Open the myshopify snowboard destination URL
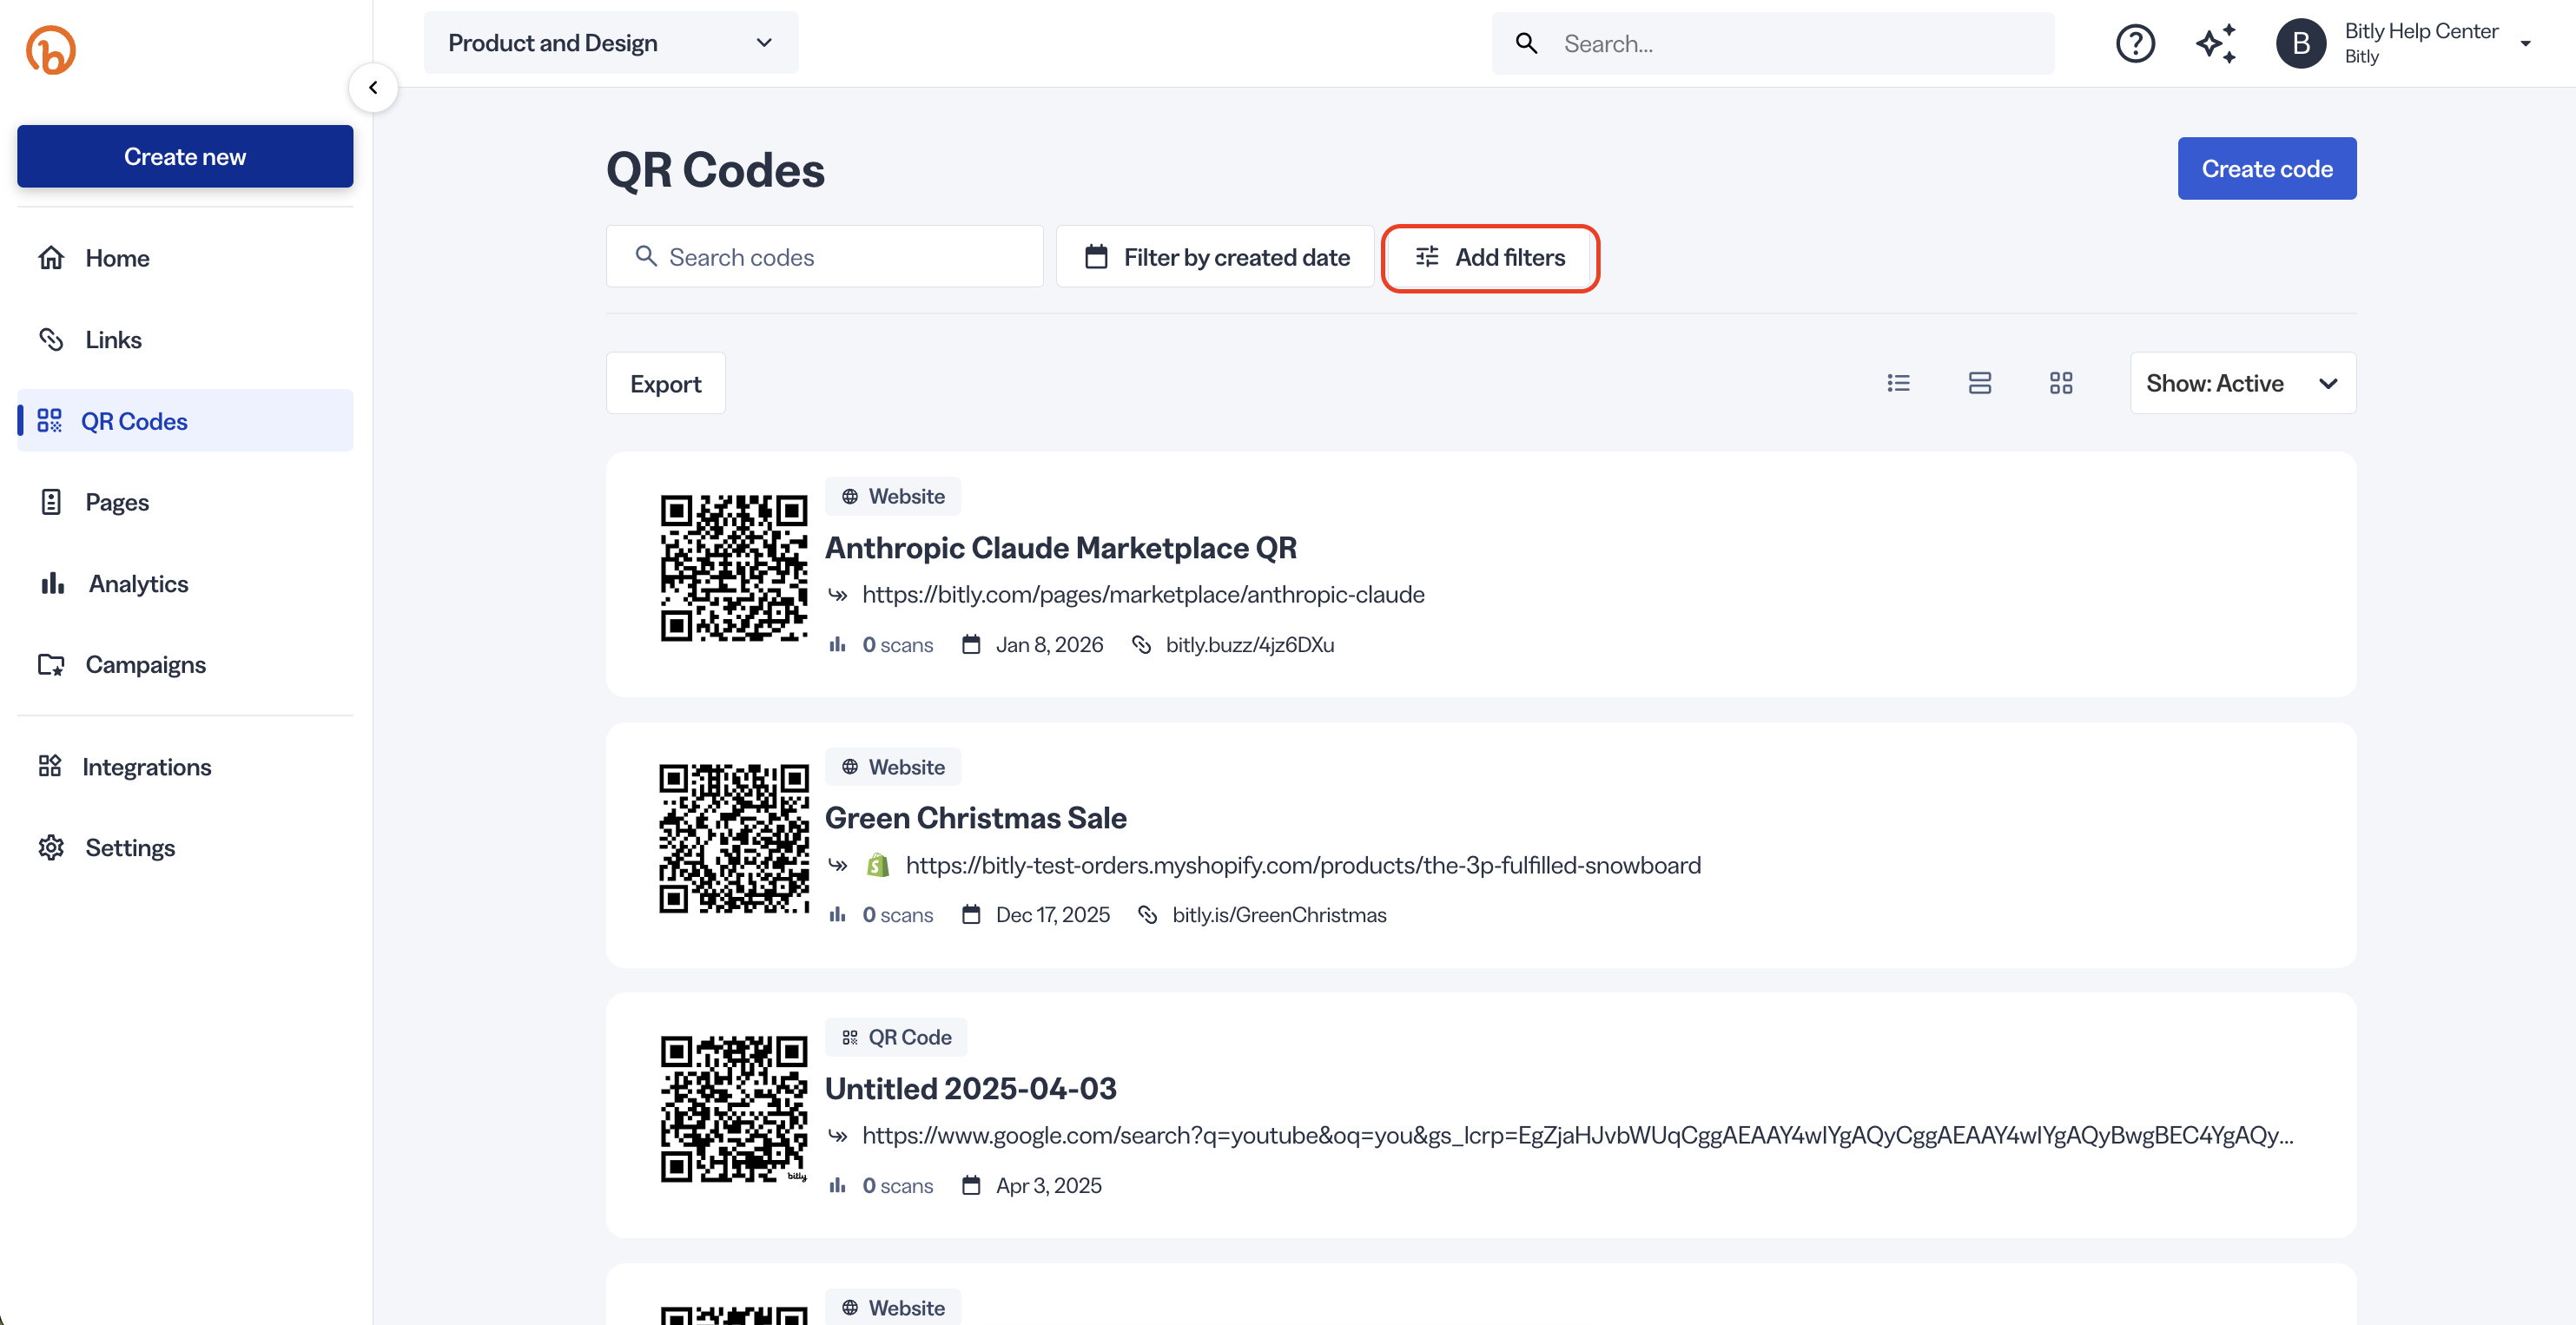The height and width of the screenshot is (1325, 2576). coord(1303,865)
